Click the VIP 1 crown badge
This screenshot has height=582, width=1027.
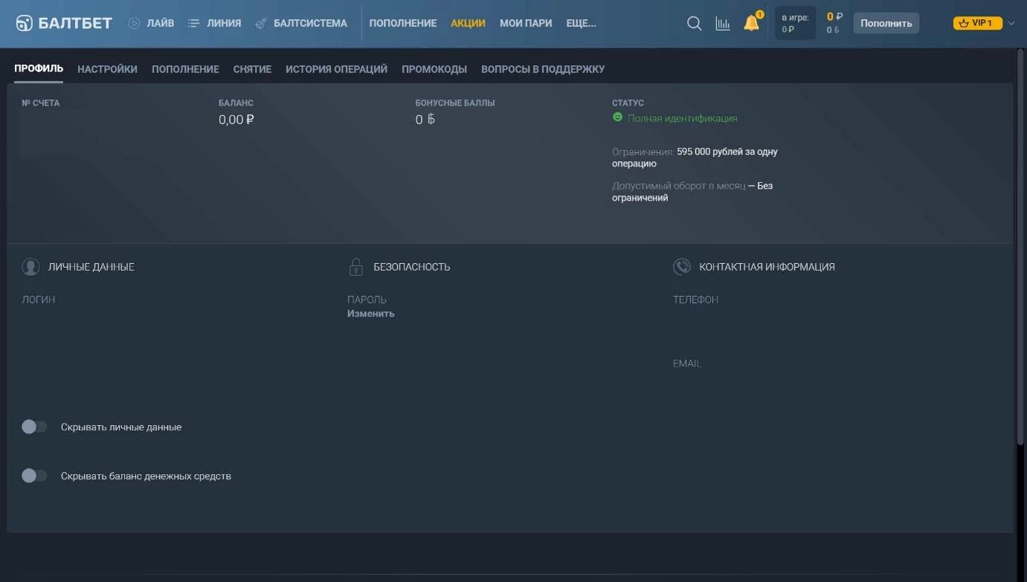[977, 23]
